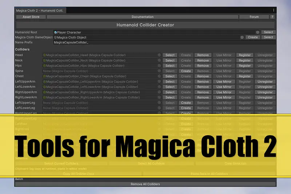
Task: Click Create in LeftUpperLeg row
Action: point(186,103)
